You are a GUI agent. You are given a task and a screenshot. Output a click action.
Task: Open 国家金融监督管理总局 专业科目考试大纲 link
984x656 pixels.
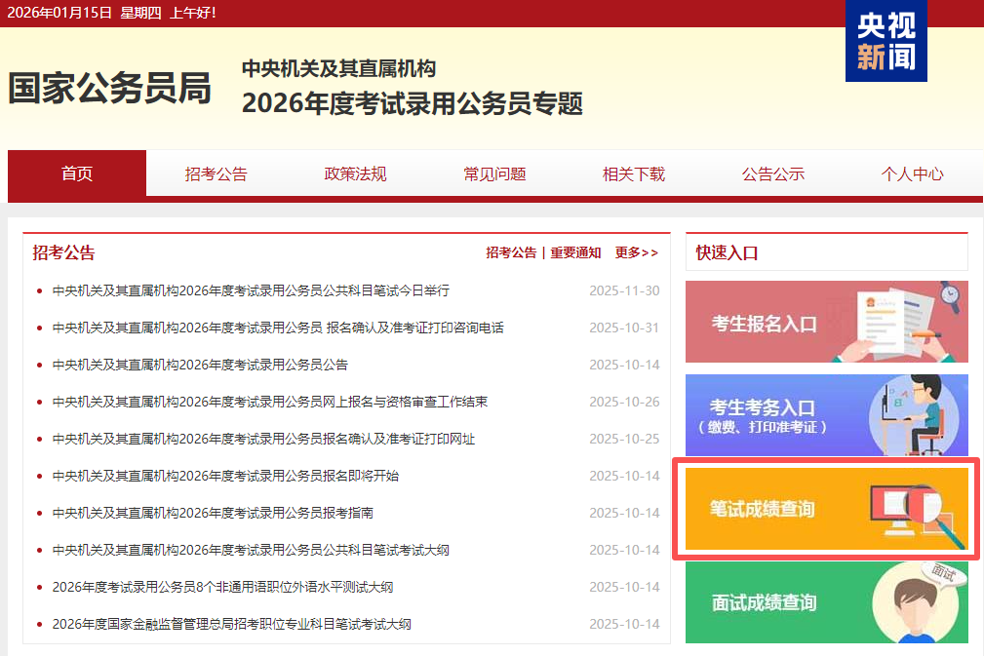point(232,624)
